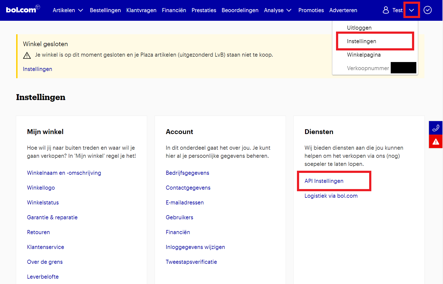
Task: Open Contactgegevens under Account
Action: click(x=188, y=188)
